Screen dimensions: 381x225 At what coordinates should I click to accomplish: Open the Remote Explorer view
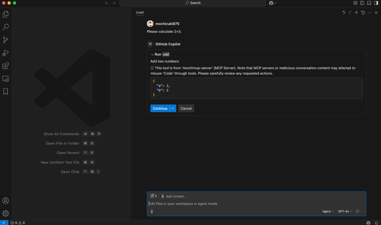[x=6, y=79]
